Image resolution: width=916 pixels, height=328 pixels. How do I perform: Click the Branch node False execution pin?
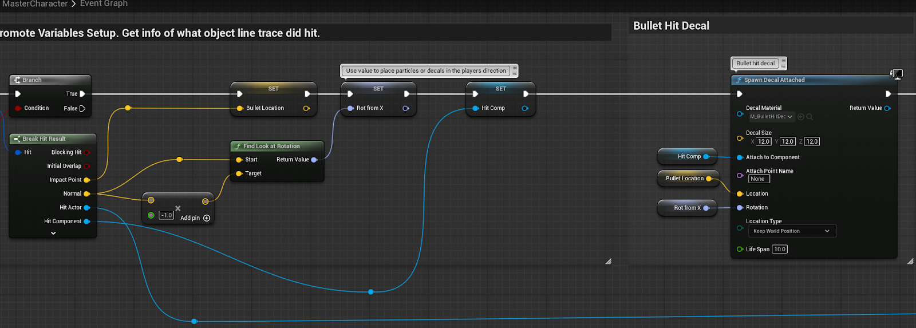[82, 108]
